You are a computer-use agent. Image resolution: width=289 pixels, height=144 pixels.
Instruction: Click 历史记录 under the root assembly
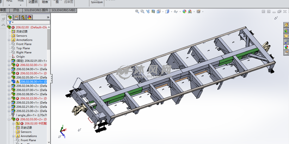click(22, 31)
